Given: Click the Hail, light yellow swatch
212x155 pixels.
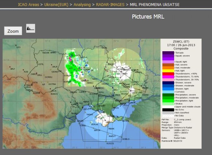Looking at the screenshot, I should (x=168, y=71).
